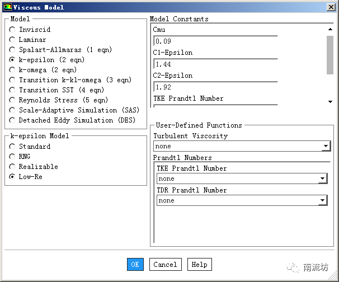The width and height of the screenshot is (339, 282).
Task: Choose the Laminar viscous model
Action: pyautogui.click(x=13, y=40)
